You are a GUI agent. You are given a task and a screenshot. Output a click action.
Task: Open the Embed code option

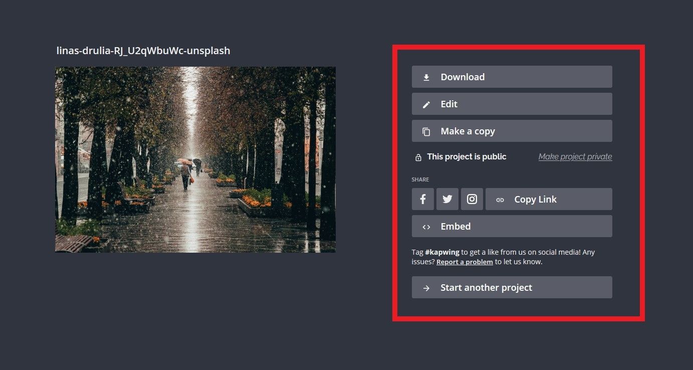pos(512,226)
